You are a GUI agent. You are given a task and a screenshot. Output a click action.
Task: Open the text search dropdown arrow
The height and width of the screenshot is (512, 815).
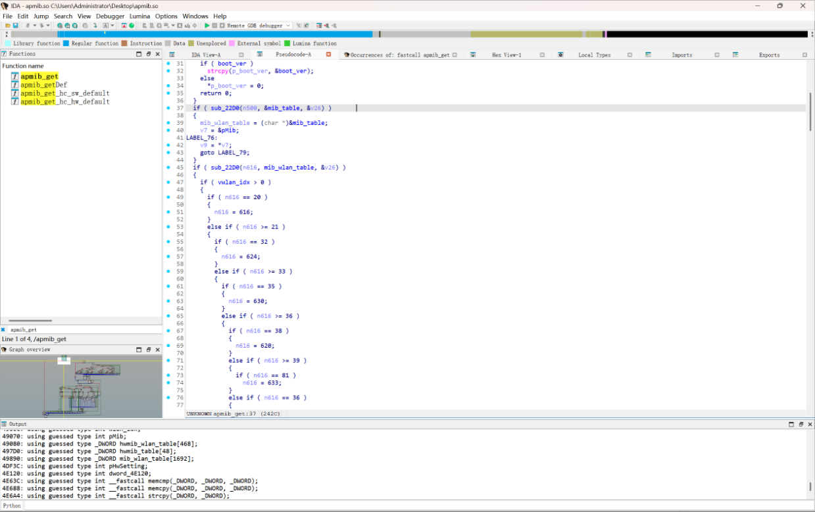pyautogui.click(x=112, y=26)
